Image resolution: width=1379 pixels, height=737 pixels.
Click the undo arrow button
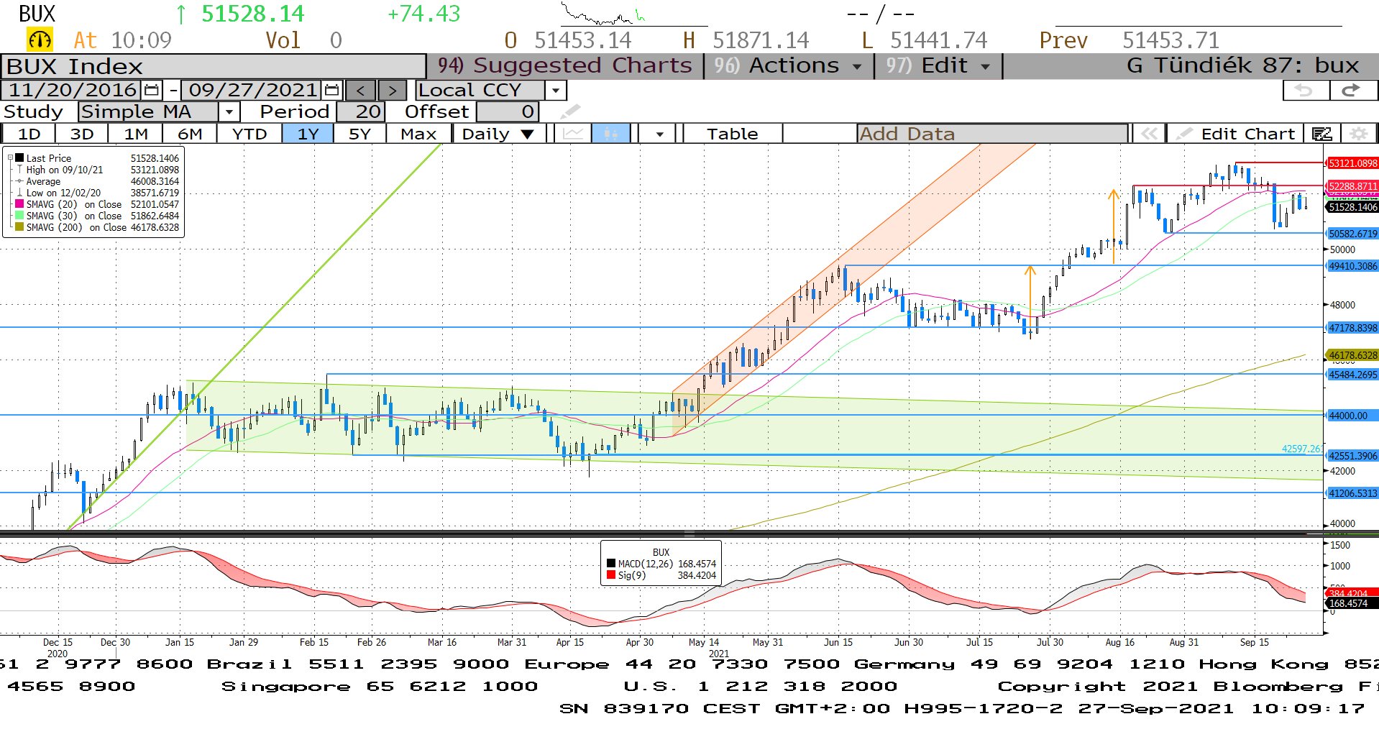[1306, 91]
